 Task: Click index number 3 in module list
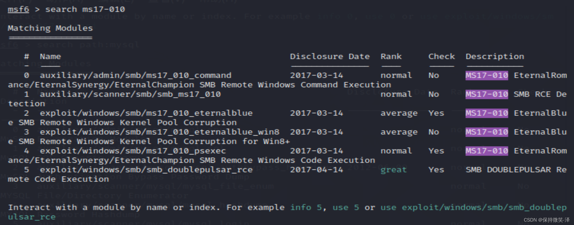27,132
